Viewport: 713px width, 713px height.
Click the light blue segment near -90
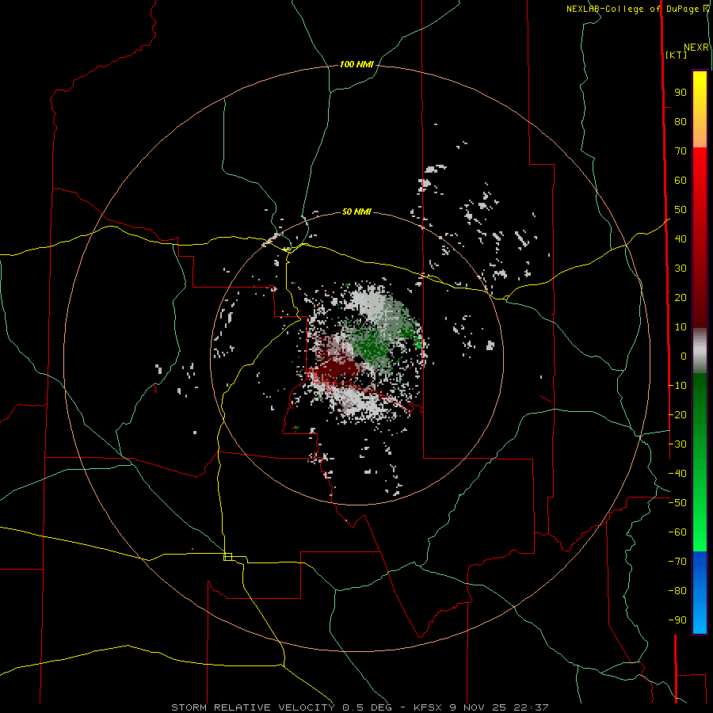tap(700, 619)
